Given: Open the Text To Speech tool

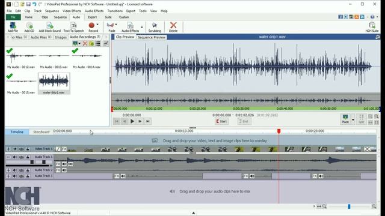Looking at the screenshot, I should point(73,27).
